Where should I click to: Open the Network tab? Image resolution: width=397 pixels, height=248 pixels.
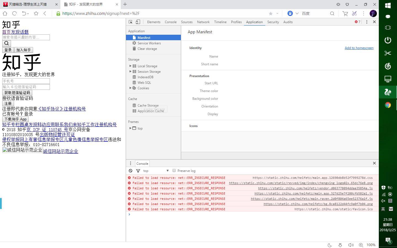(203, 22)
